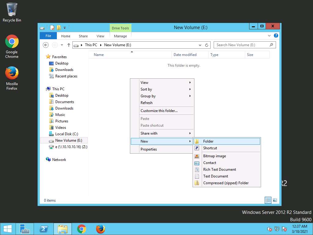Click This PC in the address bar

91,45
